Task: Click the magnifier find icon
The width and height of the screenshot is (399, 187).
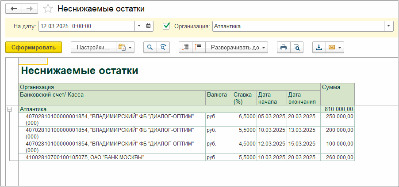Action: click(x=150, y=48)
